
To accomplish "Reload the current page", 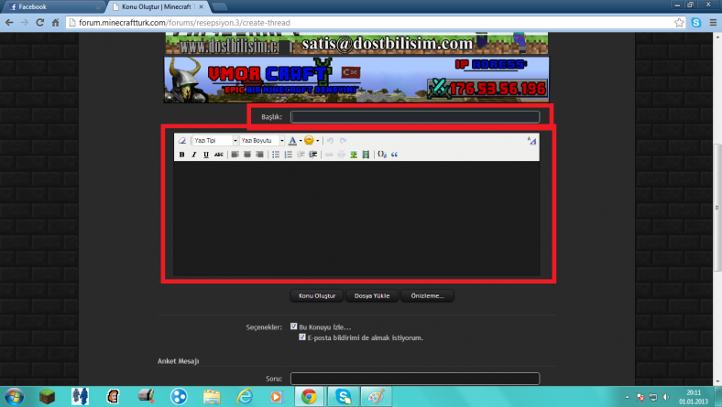I will click(x=40, y=23).
